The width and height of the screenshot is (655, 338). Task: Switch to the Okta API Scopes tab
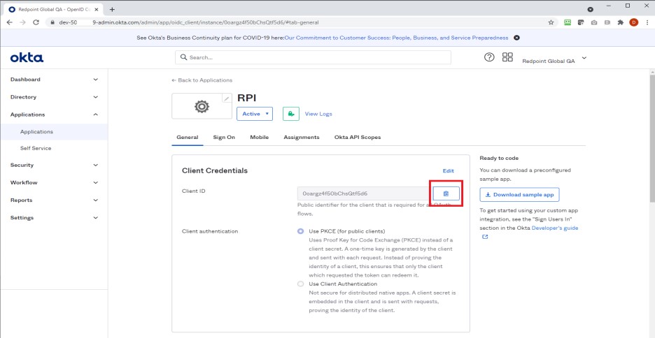click(358, 138)
